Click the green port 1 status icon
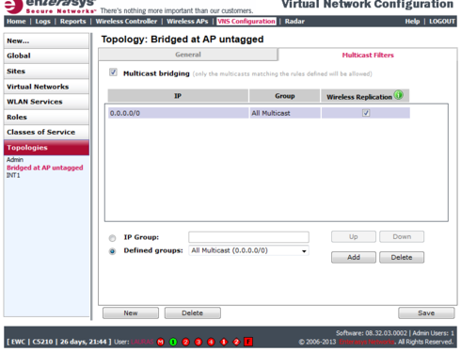Screen dimensions: 461x352 click(173, 342)
